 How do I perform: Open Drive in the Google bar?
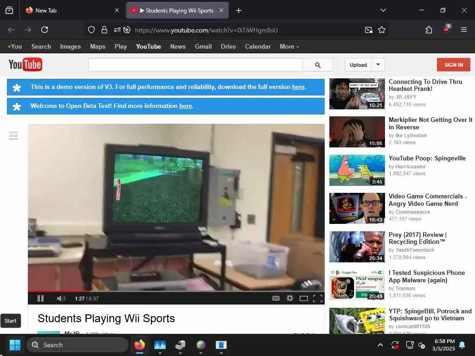[228, 47]
